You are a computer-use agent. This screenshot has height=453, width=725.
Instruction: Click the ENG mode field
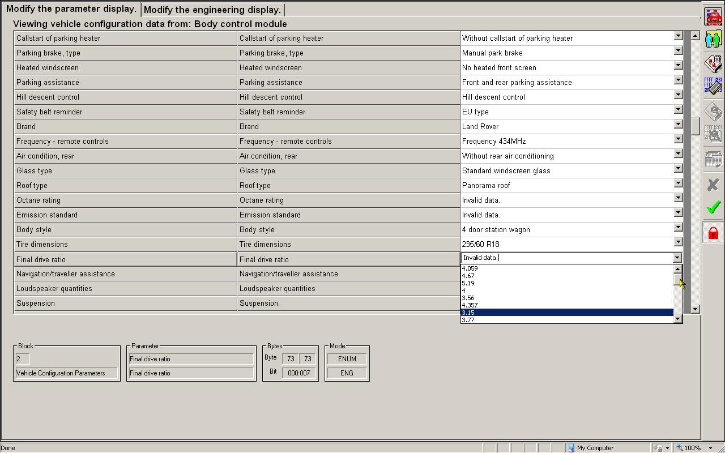click(347, 373)
